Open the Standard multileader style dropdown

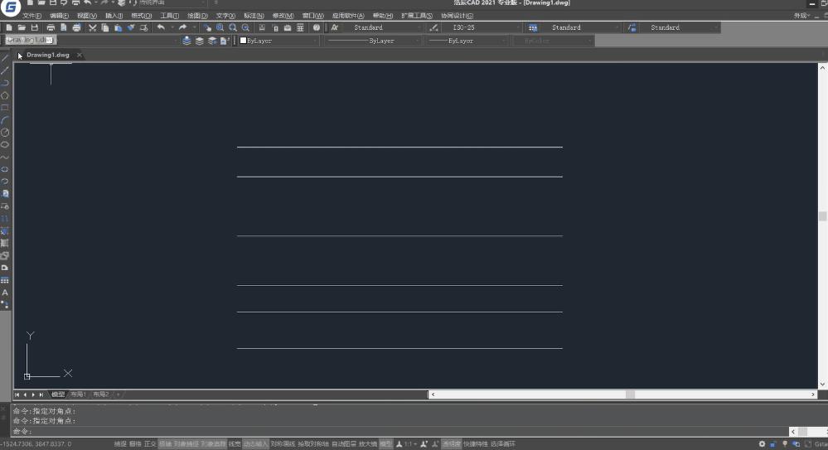pos(680,27)
